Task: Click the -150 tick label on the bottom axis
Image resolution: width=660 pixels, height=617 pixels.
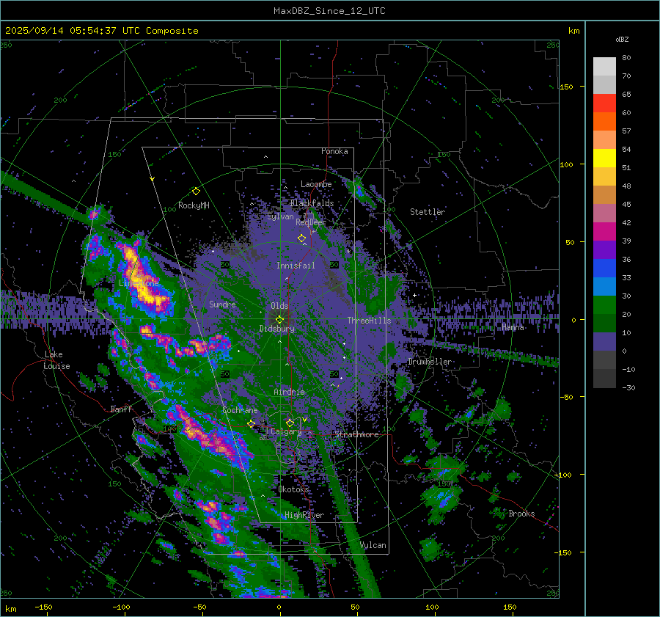Action: pos(43,607)
